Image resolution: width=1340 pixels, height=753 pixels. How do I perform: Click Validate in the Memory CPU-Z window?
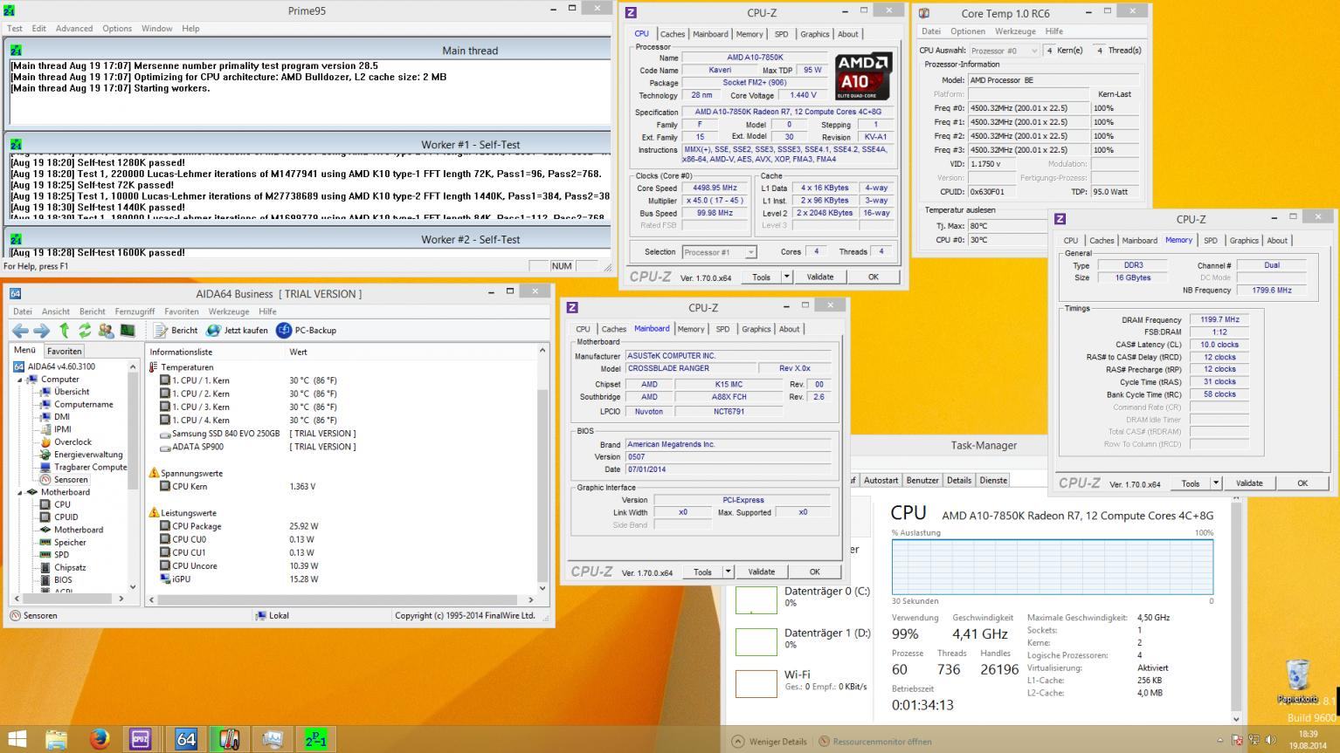1249,483
